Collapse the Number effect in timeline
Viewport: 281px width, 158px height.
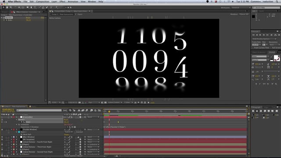coord(17,119)
